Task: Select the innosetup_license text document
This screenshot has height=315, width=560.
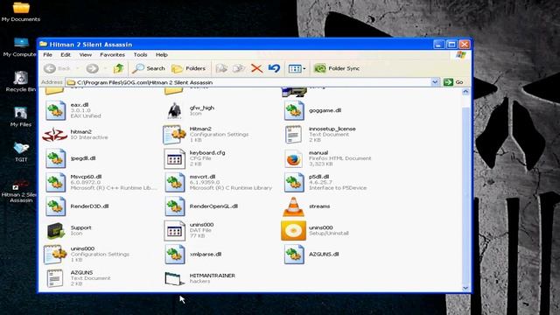Action: point(294,135)
